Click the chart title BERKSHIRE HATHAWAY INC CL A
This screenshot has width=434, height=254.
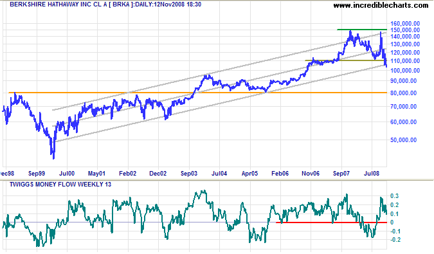[x=58, y=5]
